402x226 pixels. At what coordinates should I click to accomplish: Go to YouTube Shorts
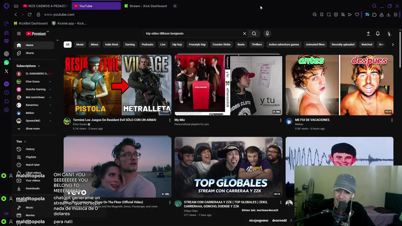pos(34,53)
